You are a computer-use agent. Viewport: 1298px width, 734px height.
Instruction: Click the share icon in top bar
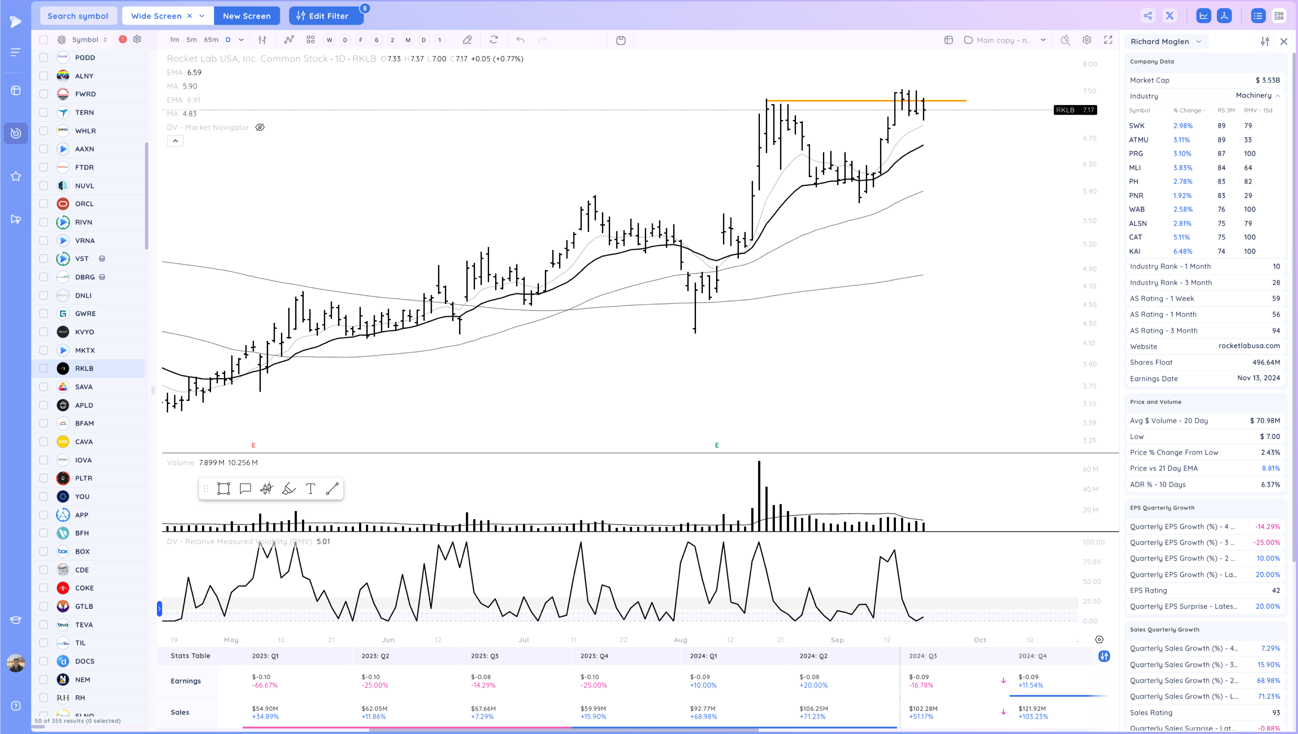pos(1148,16)
